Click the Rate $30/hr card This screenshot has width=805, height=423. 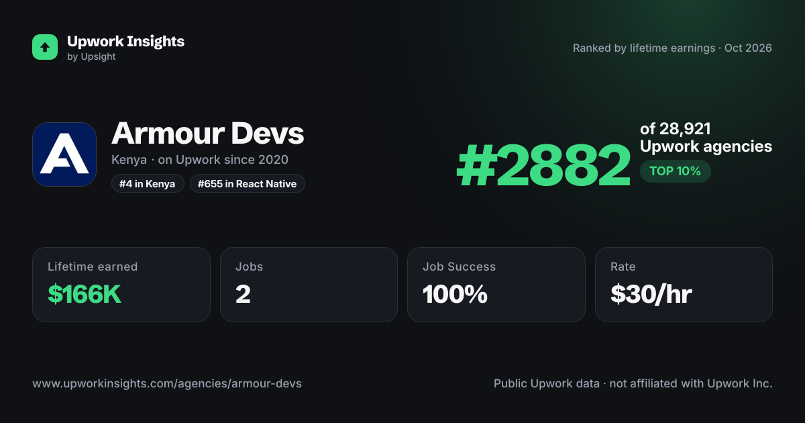pyautogui.click(x=684, y=285)
